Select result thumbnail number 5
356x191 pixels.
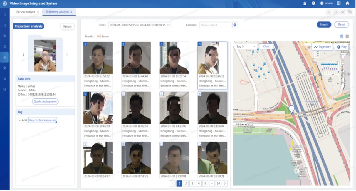click(98, 108)
